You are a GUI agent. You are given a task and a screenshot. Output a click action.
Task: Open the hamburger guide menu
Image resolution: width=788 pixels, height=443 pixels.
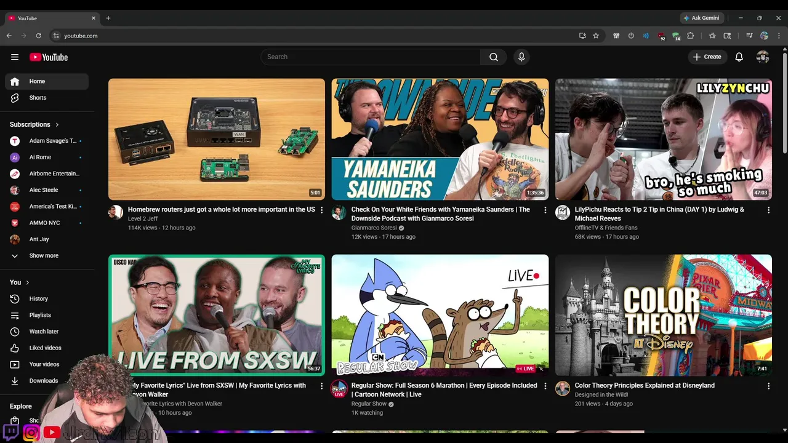coord(15,57)
